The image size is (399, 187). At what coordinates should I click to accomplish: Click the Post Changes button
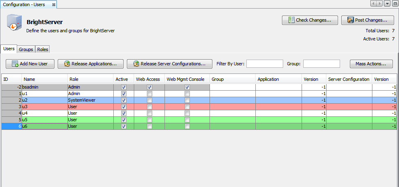[x=367, y=20]
